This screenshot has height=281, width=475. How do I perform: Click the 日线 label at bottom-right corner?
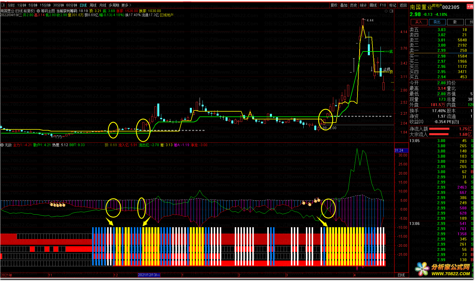(401, 275)
